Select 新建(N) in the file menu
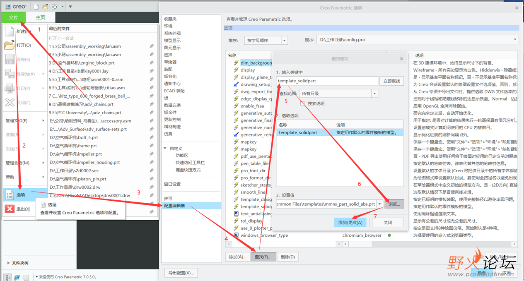Screen dimensions: 524x281 pyautogui.click(x=23, y=31)
